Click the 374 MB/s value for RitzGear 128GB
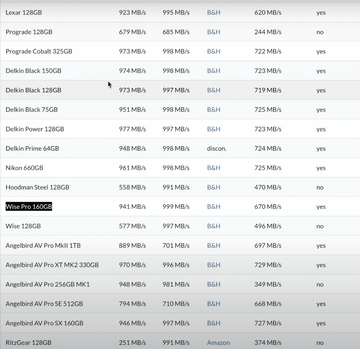This screenshot has height=349, width=360. click(268, 343)
